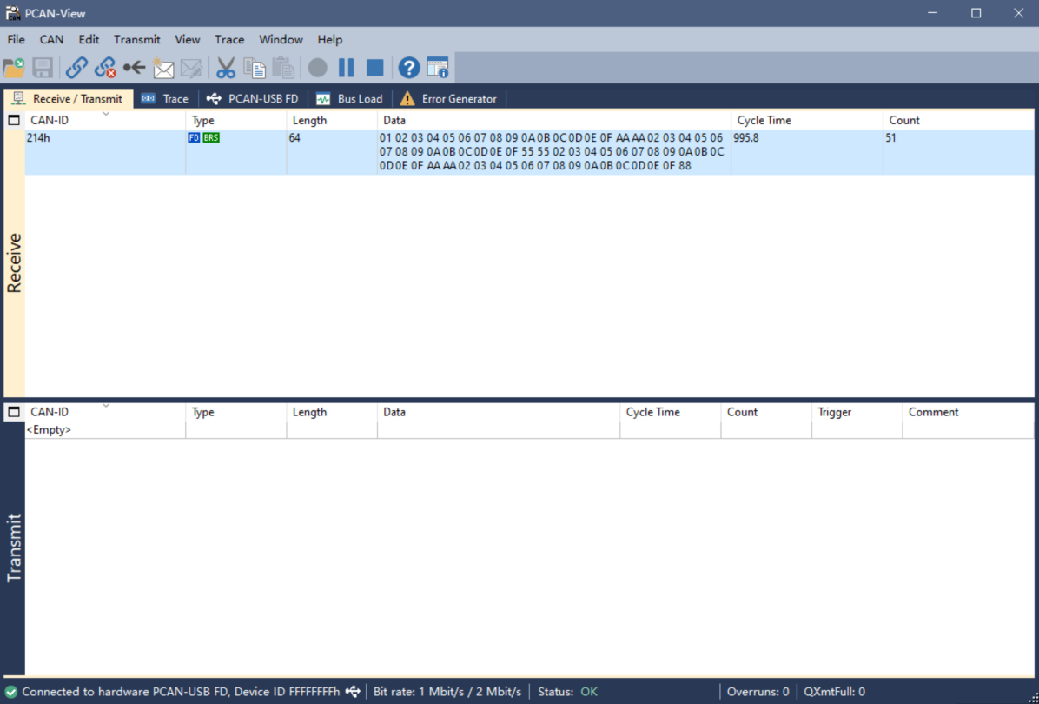Image resolution: width=1039 pixels, height=704 pixels.
Task: Select the <Empty> row in Transmit list
Action: (x=529, y=430)
